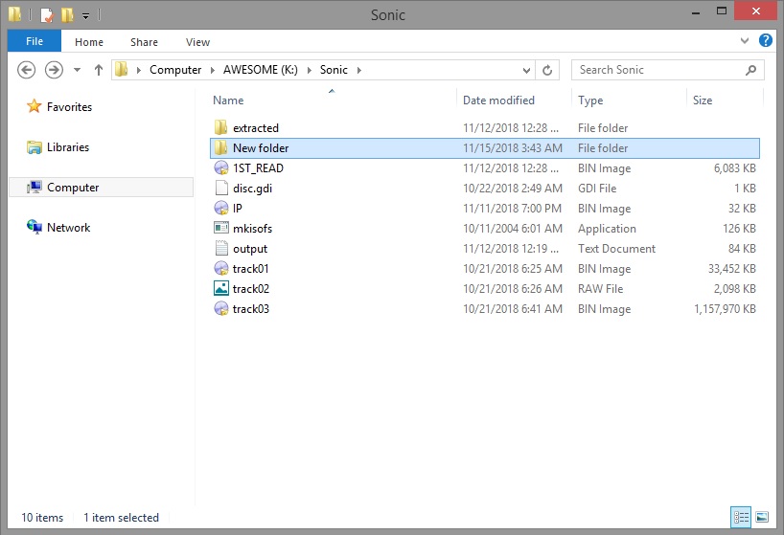Click the Properties icon in quick access toolbar
Image resolution: width=784 pixels, height=535 pixels.
coord(47,15)
